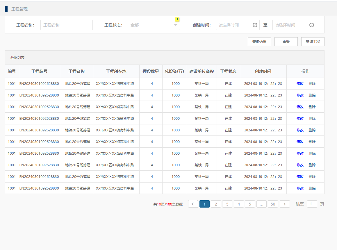Screen dimensions: 337x250
Task: Click clock icon in start time field
Action: 255,25
